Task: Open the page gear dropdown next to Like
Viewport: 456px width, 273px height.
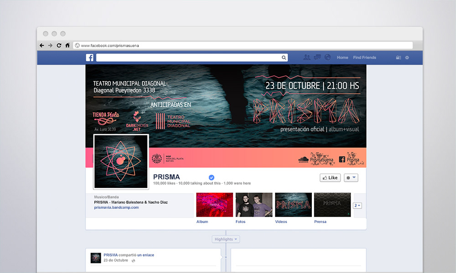Action: [x=351, y=178]
